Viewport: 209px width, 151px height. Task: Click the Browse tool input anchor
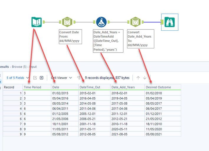click(162, 22)
